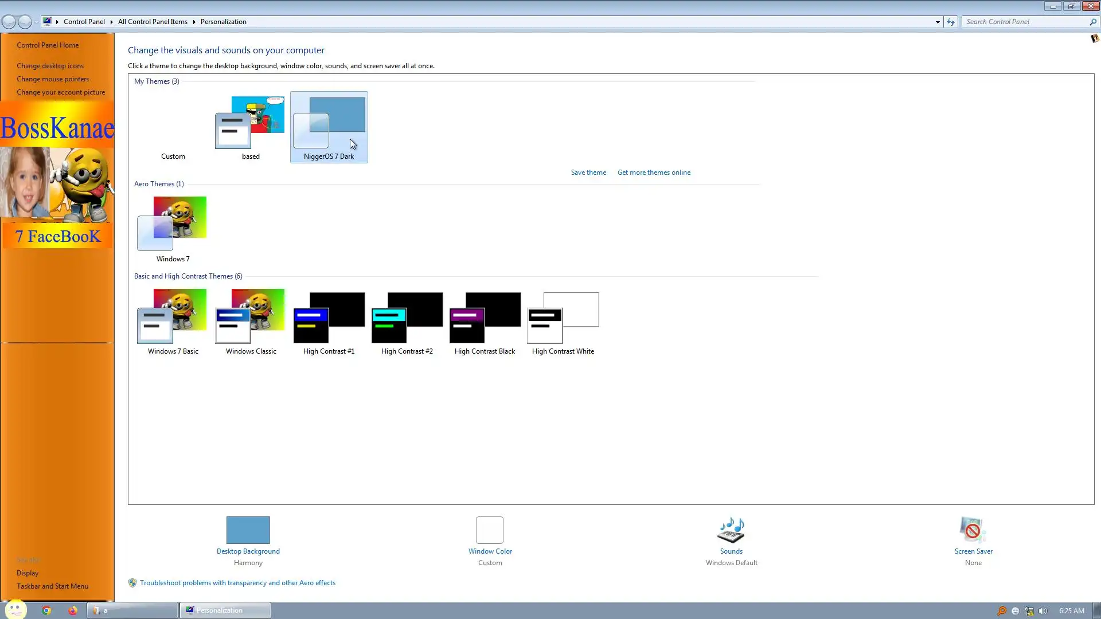The width and height of the screenshot is (1101, 619).
Task: Open Taskbar and Start Menu link
Action: click(x=52, y=586)
